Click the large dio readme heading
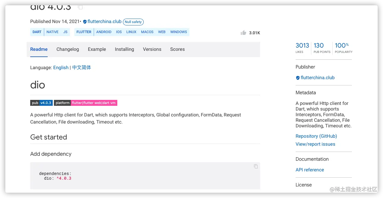 [38, 85]
